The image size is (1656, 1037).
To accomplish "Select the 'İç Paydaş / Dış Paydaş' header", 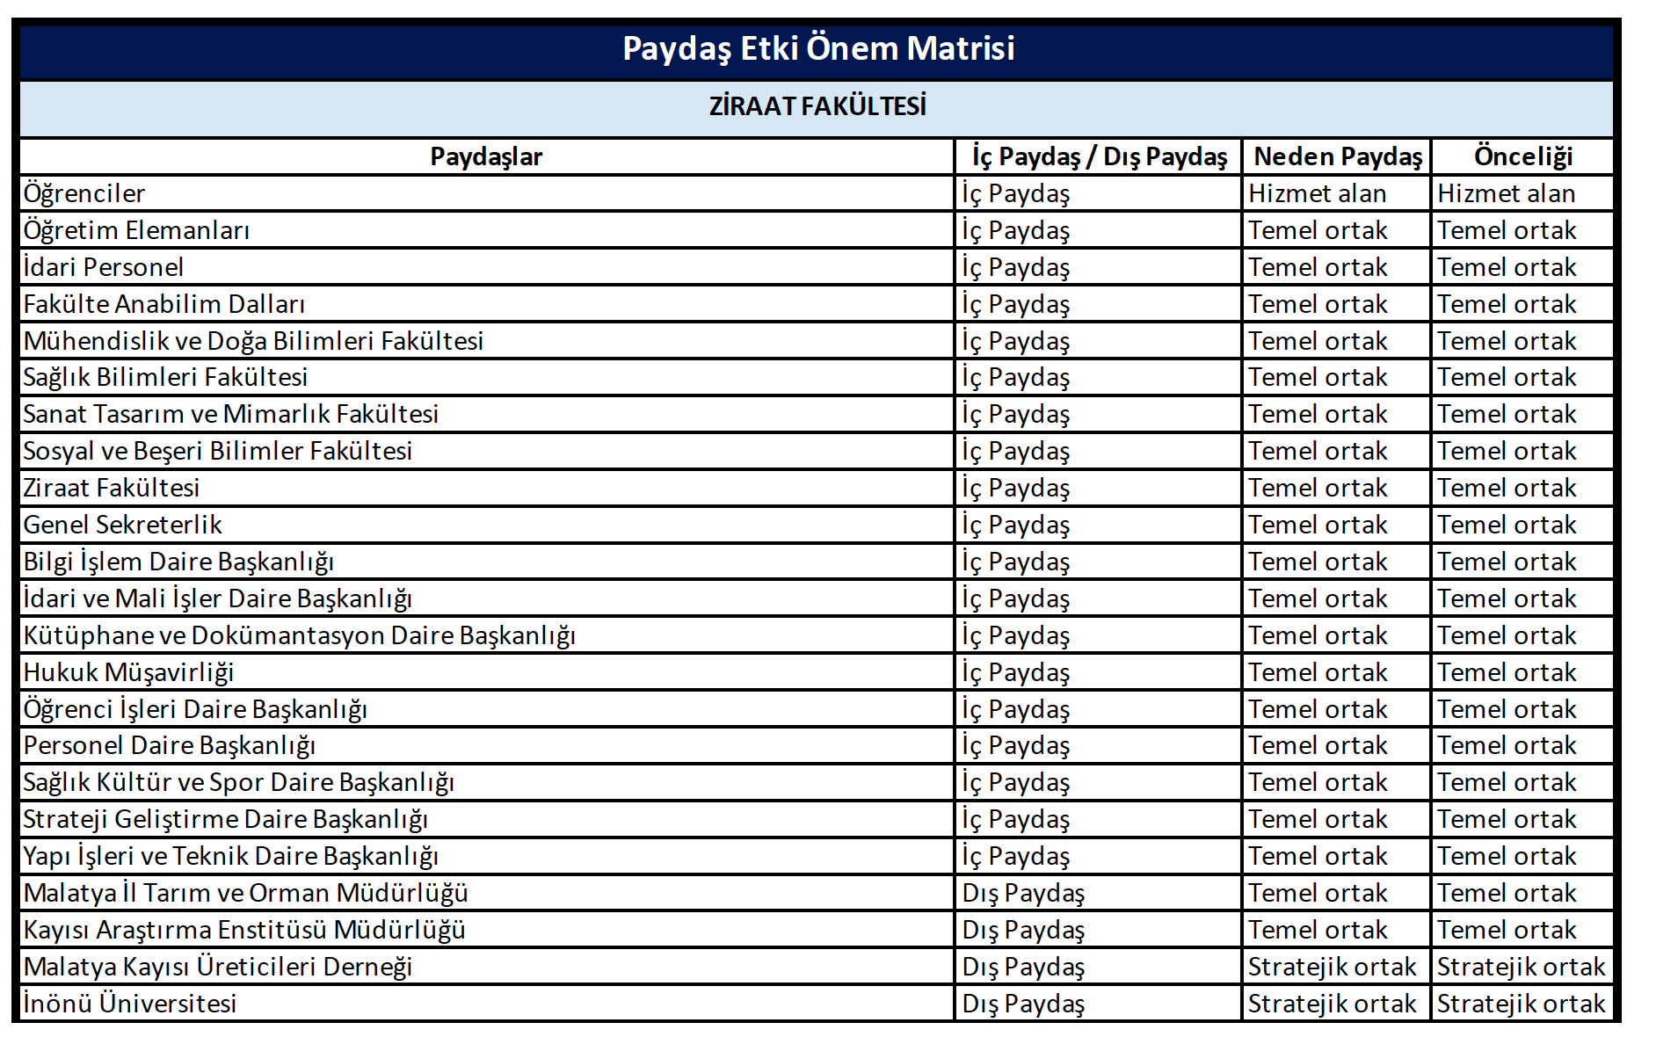I will 1099,156.
